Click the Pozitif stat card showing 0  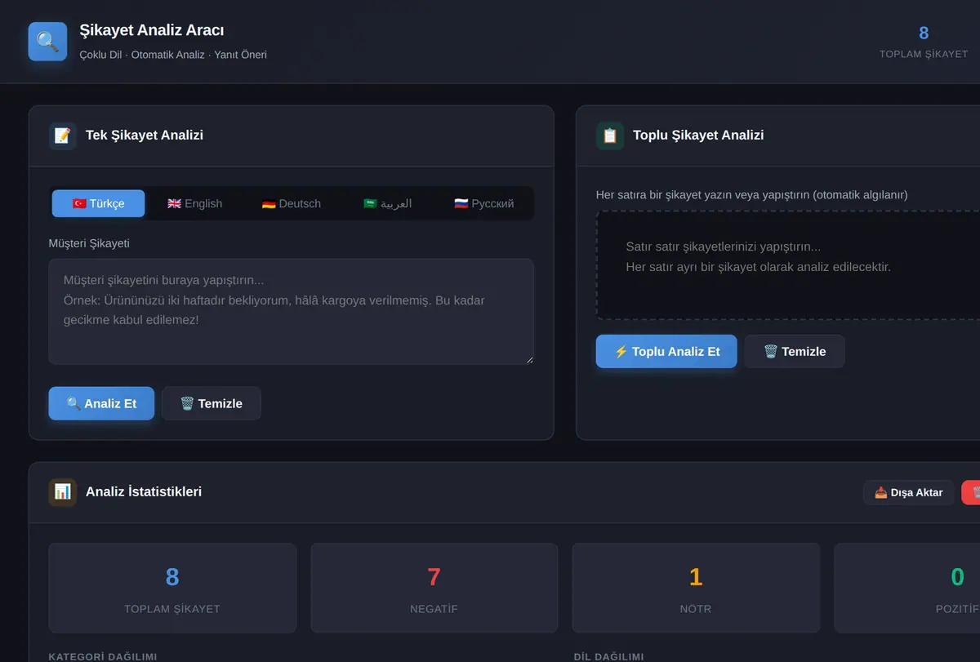click(x=907, y=588)
